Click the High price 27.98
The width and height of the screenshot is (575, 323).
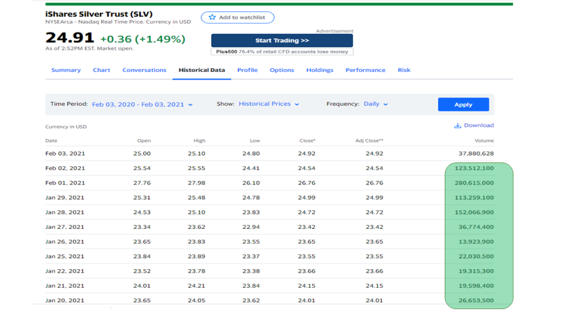tap(197, 183)
